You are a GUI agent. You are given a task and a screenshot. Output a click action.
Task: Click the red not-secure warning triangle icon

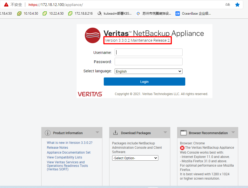6,5
